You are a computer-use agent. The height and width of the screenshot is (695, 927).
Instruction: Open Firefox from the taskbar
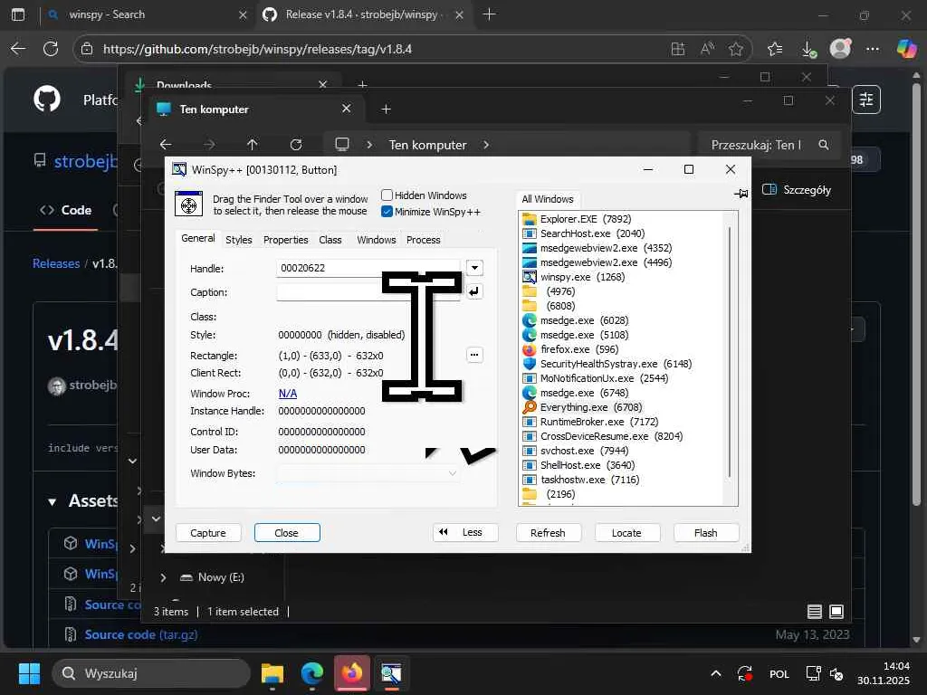(x=352, y=673)
